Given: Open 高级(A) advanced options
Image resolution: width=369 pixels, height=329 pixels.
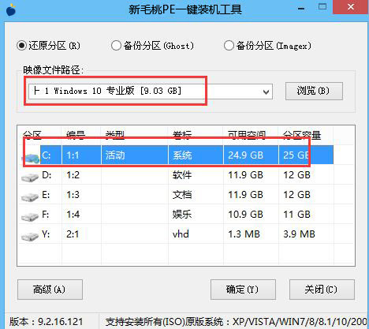Looking at the screenshot, I should [x=50, y=290].
